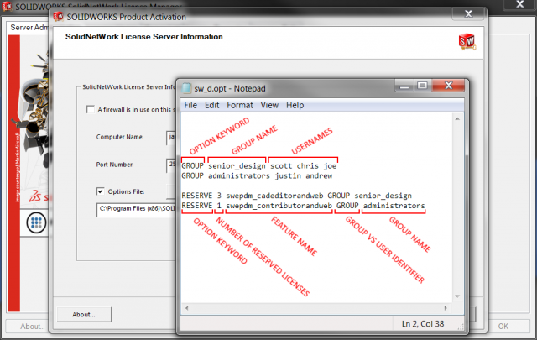This screenshot has height=340, width=537.
Task: Click the horizontal scroll left arrow in Notepad
Action: [186, 308]
